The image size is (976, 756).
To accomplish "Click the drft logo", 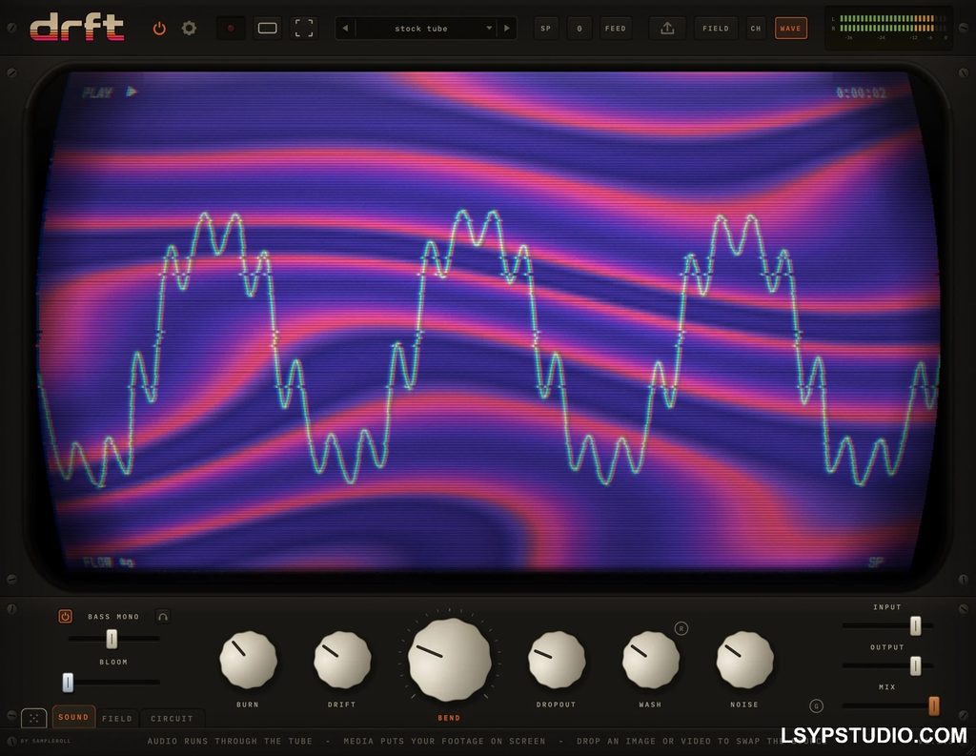I will [77, 28].
